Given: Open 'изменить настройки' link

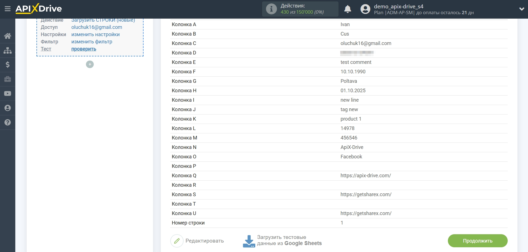Looking at the screenshot, I should click(95, 34).
